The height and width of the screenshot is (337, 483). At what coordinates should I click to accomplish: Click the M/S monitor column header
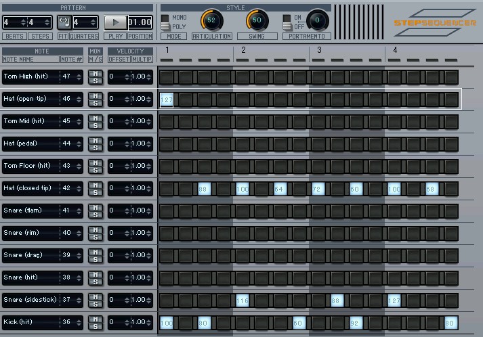(x=96, y=60)
